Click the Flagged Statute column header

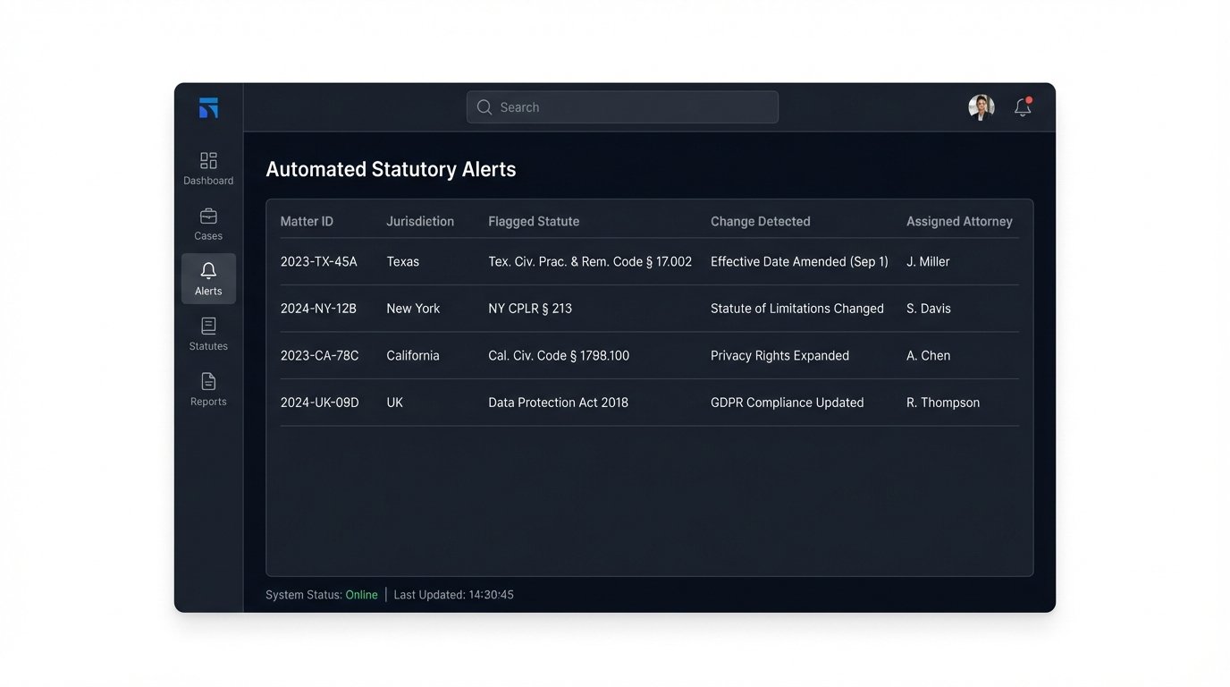534,221
